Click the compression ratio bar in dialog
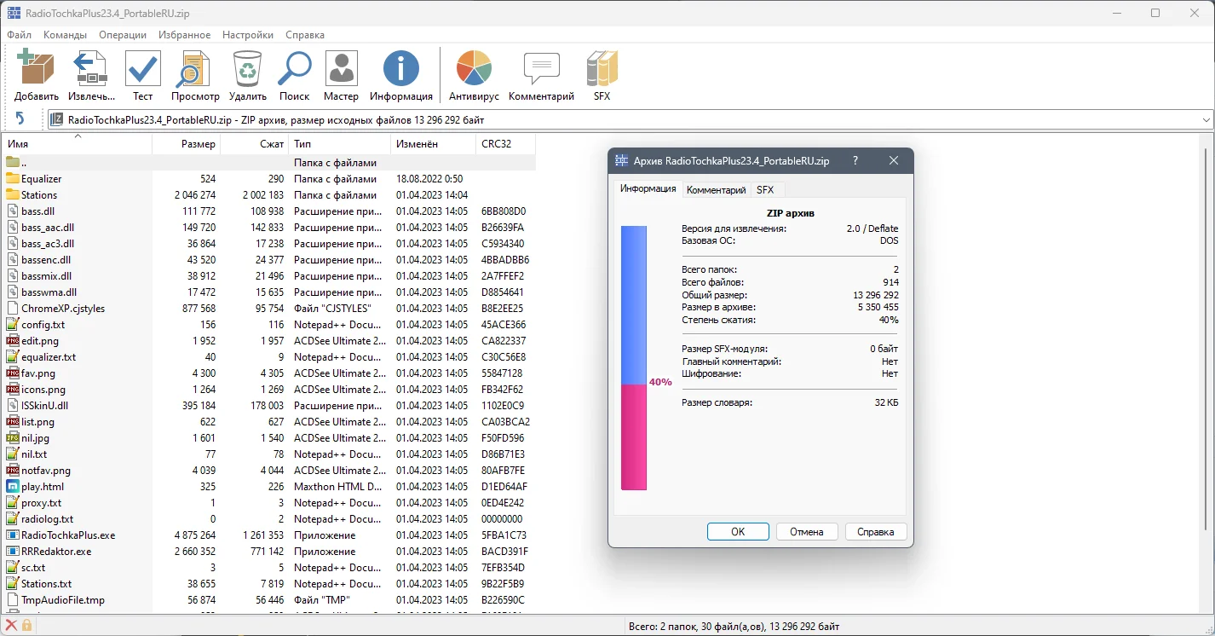1215x636 pixels. tap(633, 358)
